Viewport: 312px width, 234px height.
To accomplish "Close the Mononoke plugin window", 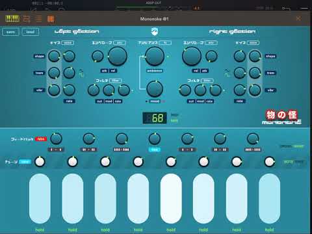I will pos(298,19).
